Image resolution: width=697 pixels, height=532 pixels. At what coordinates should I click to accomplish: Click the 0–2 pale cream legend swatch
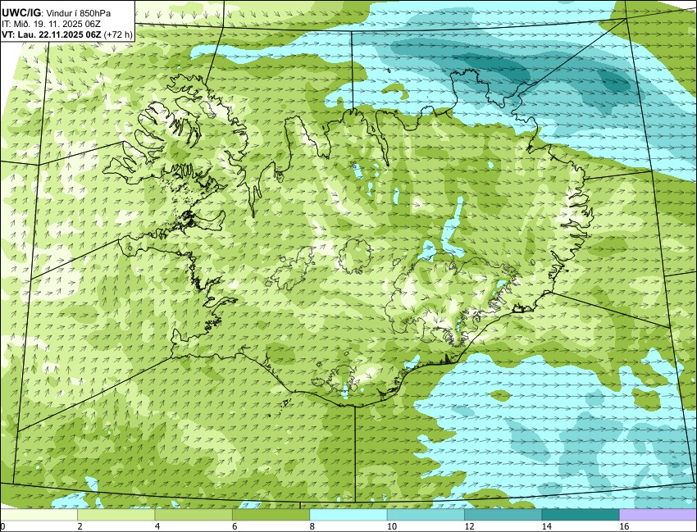click(x=39, y=515)
